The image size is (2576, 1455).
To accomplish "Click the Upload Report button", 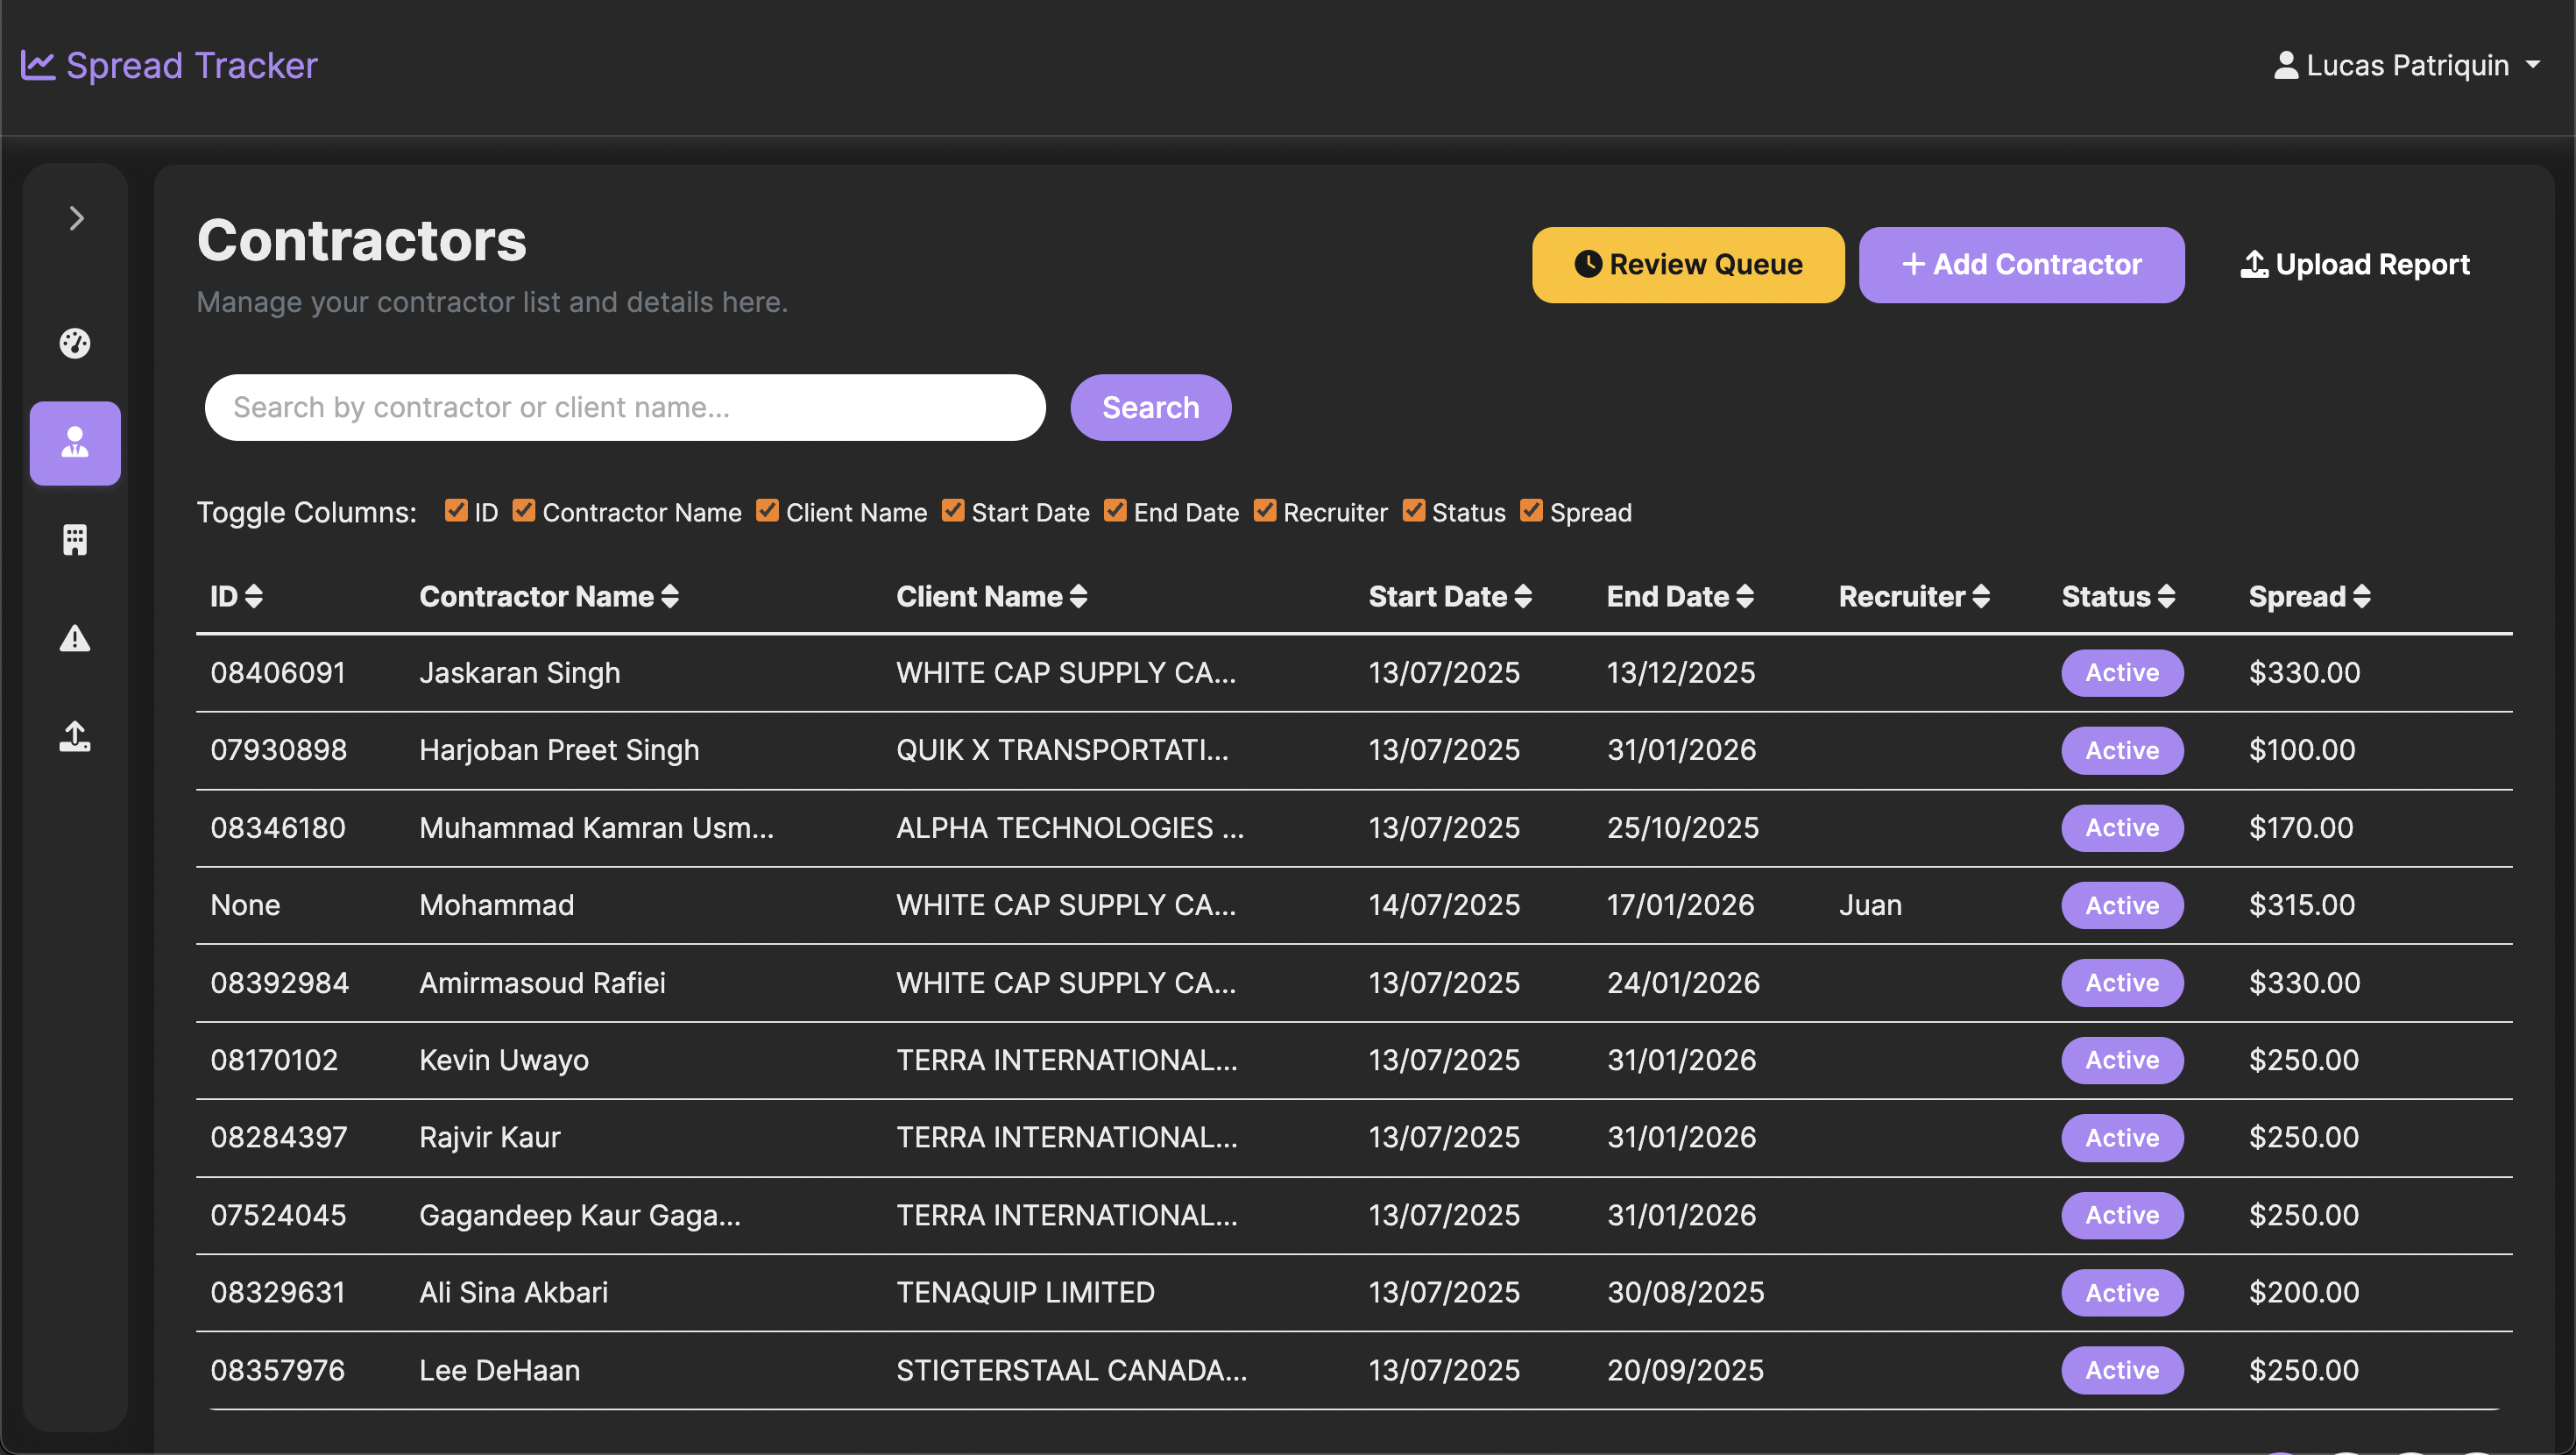I will tap(2354, 264).
